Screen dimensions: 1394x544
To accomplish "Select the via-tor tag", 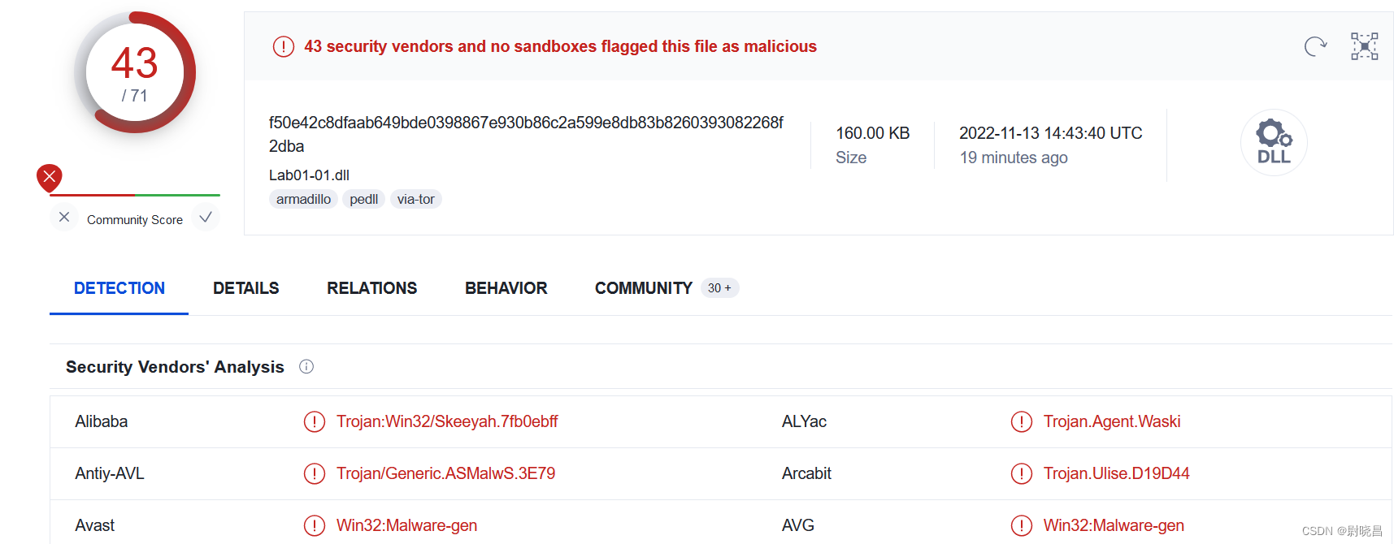I will click(415, 199).
